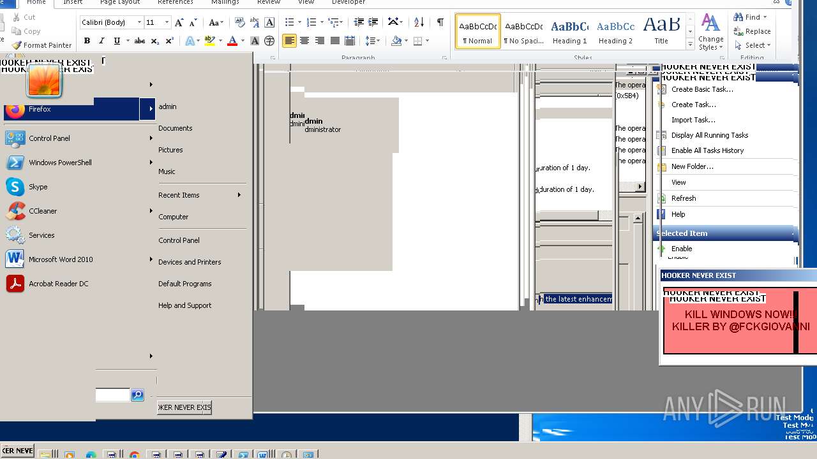This screenshot has width=817, height=459.
Task: Apply underline formatting
Action: 117,41
